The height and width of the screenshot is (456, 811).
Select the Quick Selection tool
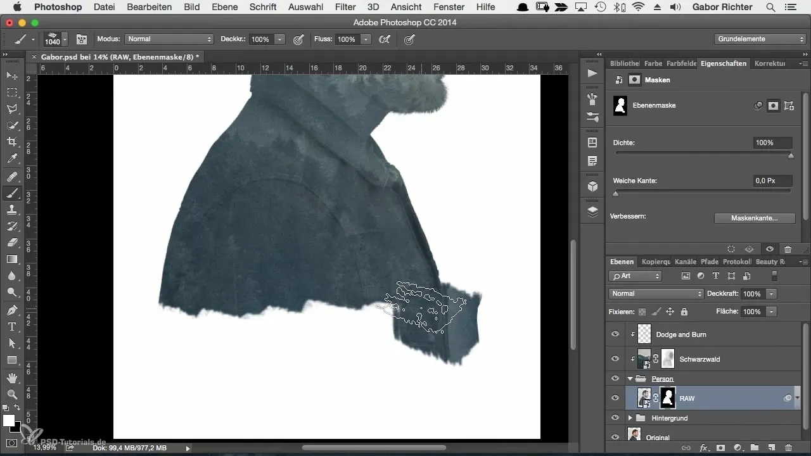coord(11,125)
